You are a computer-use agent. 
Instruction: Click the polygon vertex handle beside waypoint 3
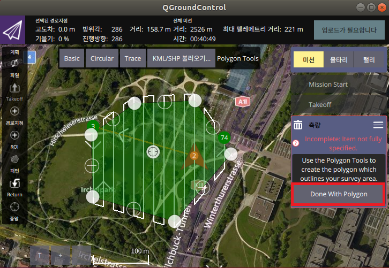(91, 135)
